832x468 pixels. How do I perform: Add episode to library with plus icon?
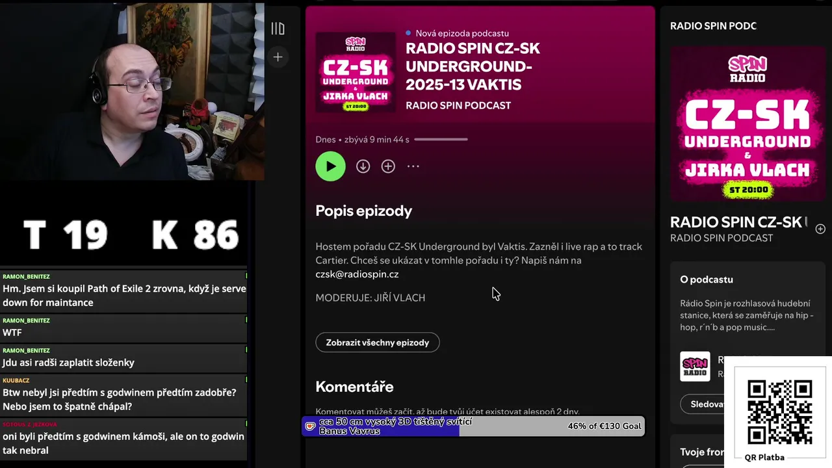(388, 166)
